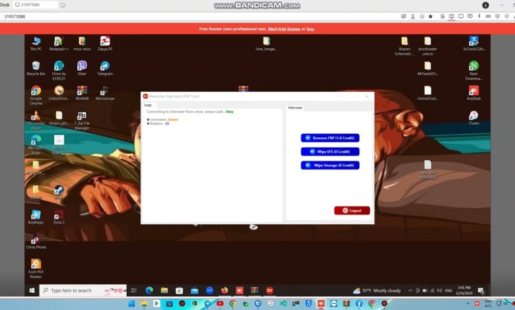Screen dimensions: 515x310
Task: Open 7-Zip File Manager desktop icon
Action: pos(82,121)
